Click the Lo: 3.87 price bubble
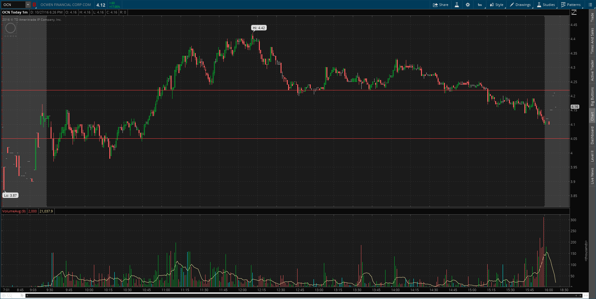 [10, 195]
